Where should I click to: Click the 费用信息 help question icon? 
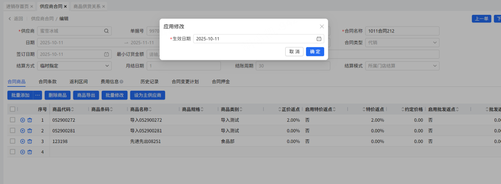coord(121,82)
